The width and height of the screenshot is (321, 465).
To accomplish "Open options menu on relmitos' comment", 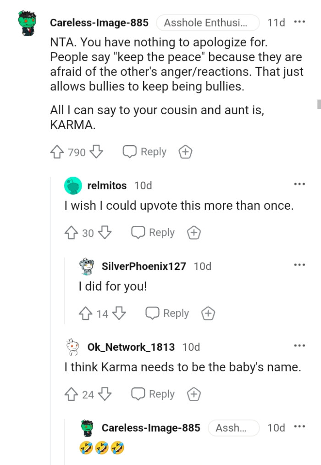I will coord(299,184).
